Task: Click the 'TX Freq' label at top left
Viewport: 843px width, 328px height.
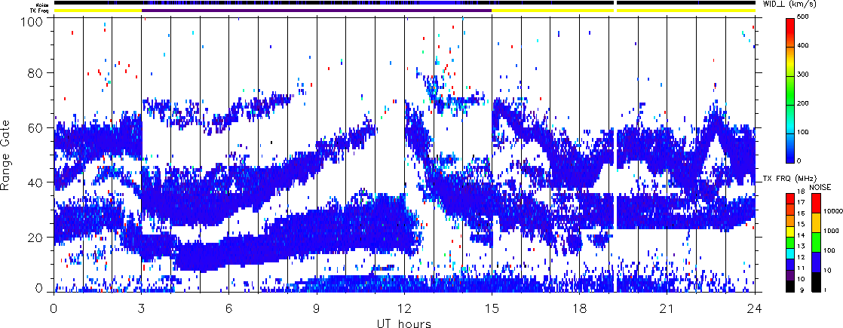Action: click(38, 11)
